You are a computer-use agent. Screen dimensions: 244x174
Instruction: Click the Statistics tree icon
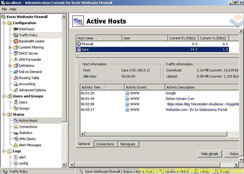click(16, 133)
